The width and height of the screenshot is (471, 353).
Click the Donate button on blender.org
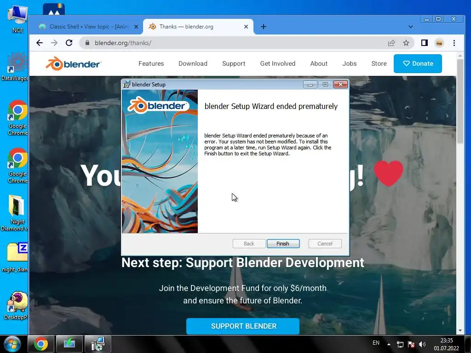[418, 63]
